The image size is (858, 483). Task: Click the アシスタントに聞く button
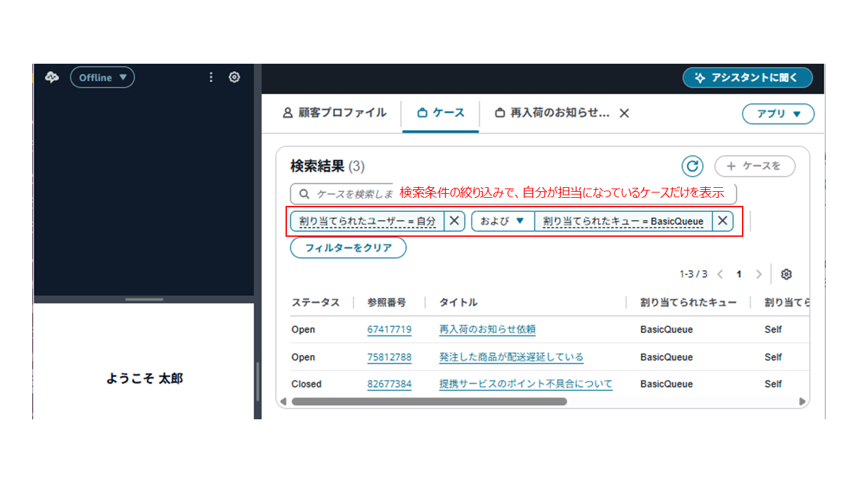click(x=747, y=78)
